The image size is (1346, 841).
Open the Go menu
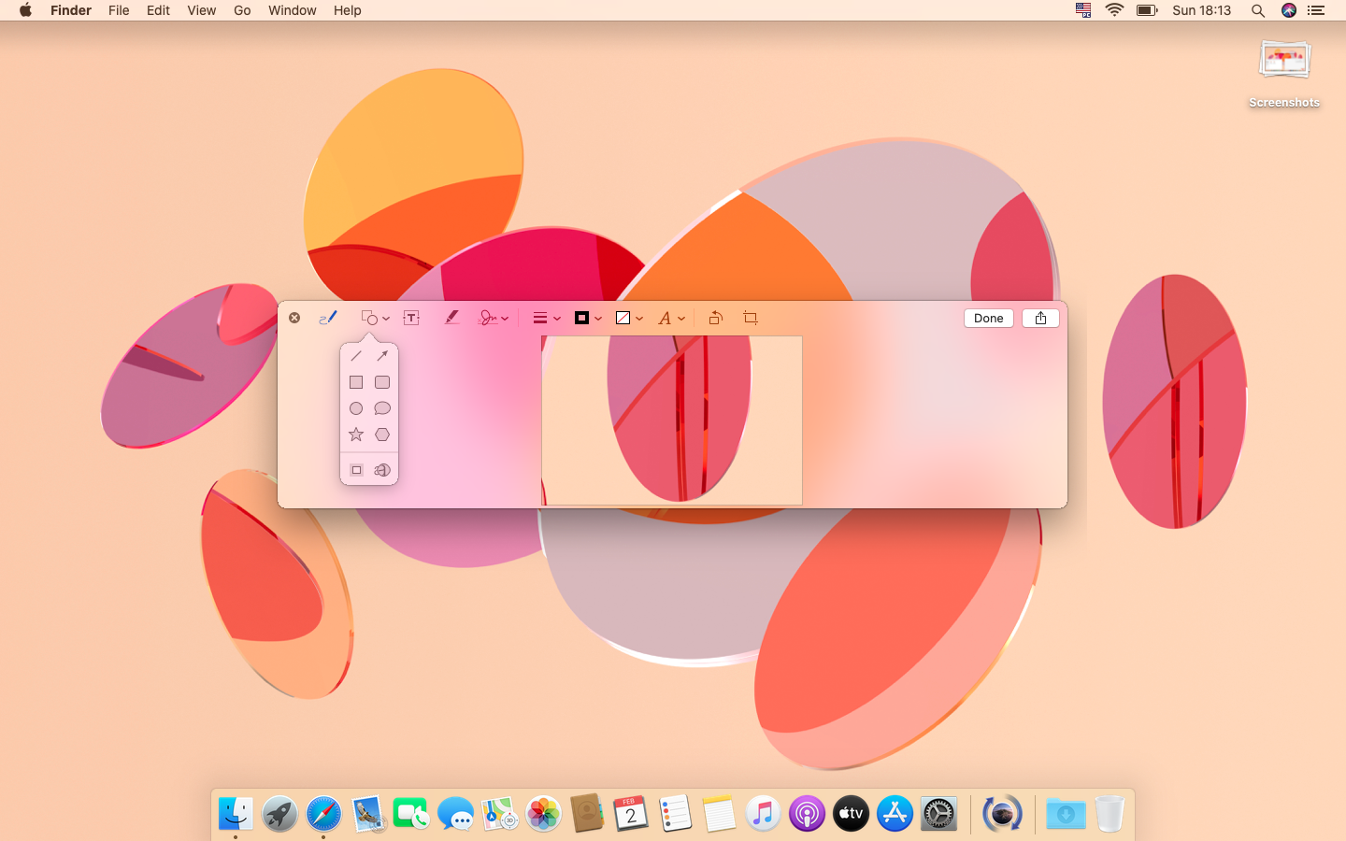(x=242, y=10)
